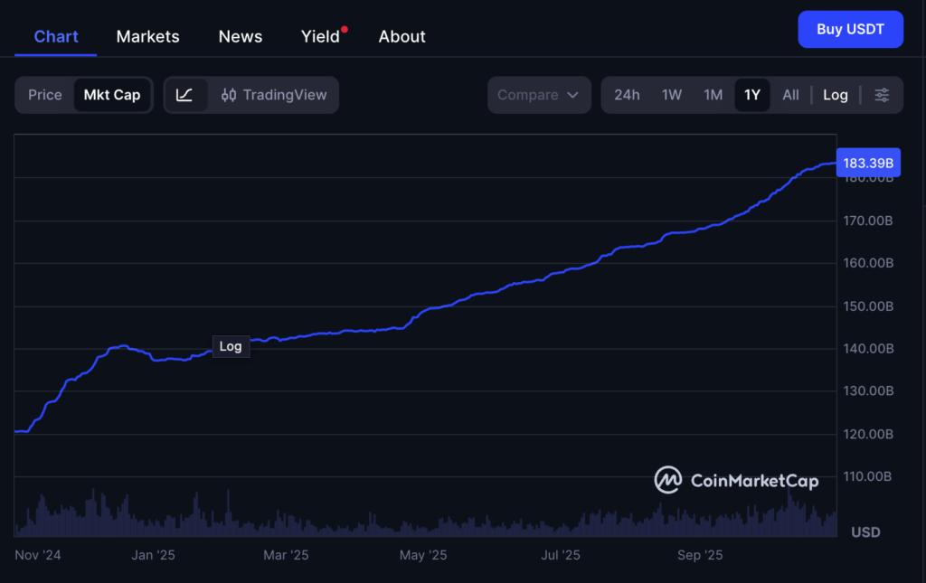
Task: Expand the Compare coin selector chevron
Action: [x=572, y=94]
